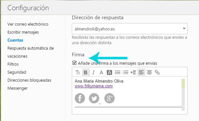Image resolution: width=199 pixels, height=121 pixels.
Task: Open the 'Filtros' settings
Action: click(x=13, y=64)
